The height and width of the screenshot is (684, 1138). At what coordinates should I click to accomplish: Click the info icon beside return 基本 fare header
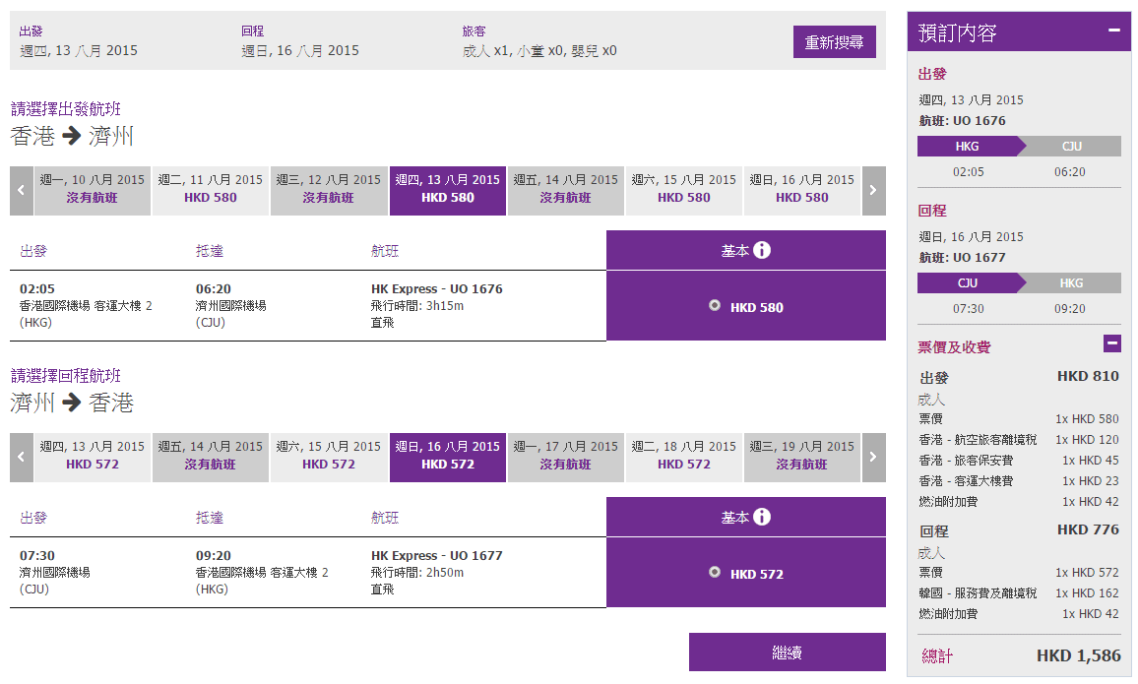tap(761, 517)
